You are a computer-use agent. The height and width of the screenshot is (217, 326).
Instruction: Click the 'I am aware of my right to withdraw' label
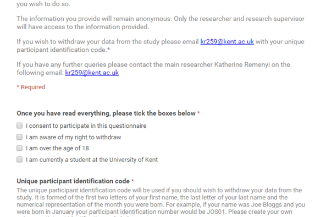(74, 137)
